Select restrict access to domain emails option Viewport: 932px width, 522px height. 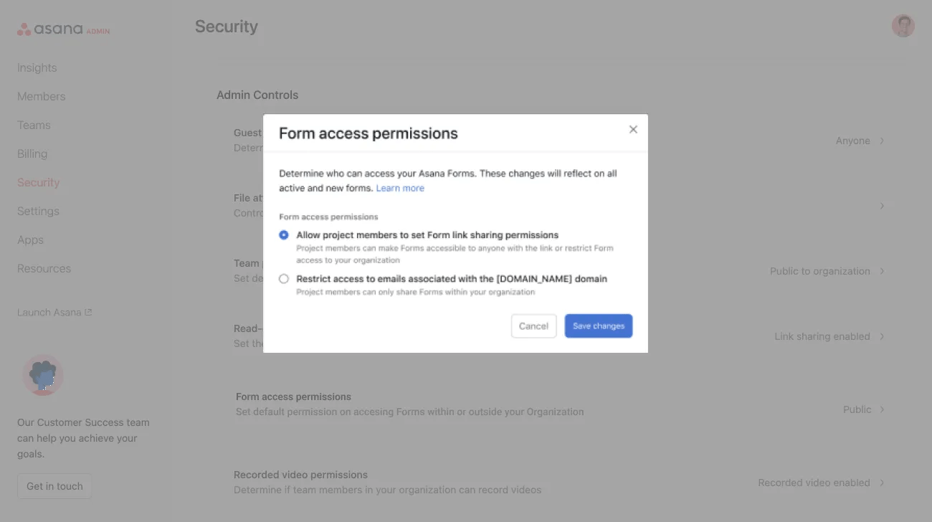click(284, 278)
